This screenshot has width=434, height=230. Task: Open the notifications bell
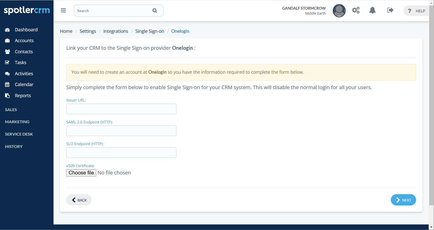click(372, 10)
